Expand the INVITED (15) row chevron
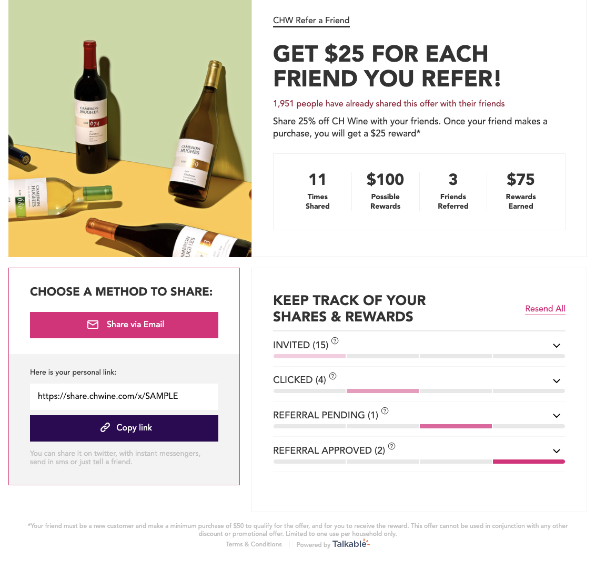The width and height of the screenshot is (595, 568). click(x=556, y=346)
